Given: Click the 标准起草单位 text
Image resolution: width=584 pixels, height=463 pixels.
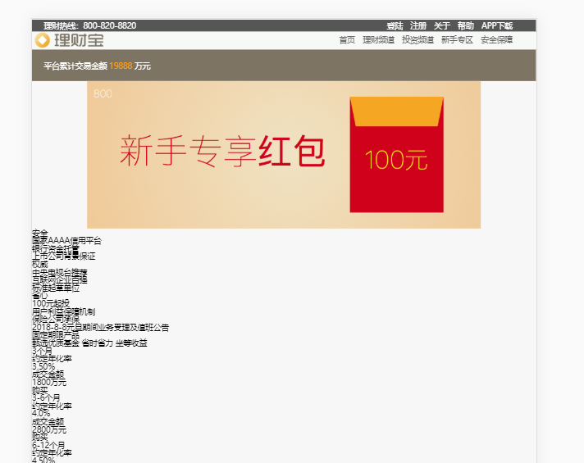Looking at the screenshot, I should pyautogui.click(x=56, y=288).
